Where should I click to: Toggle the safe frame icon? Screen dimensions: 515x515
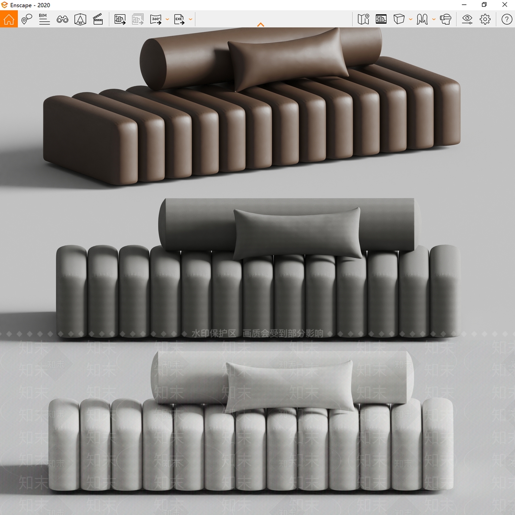pos(80,19)
